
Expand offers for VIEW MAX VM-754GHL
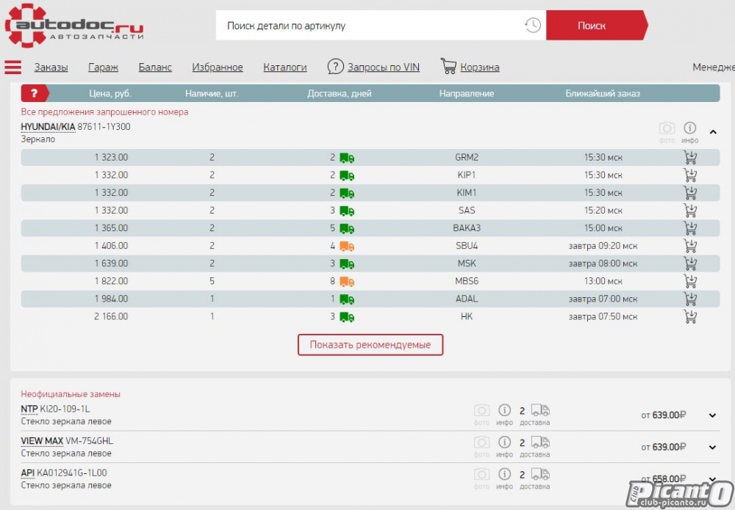pos(712,448)
